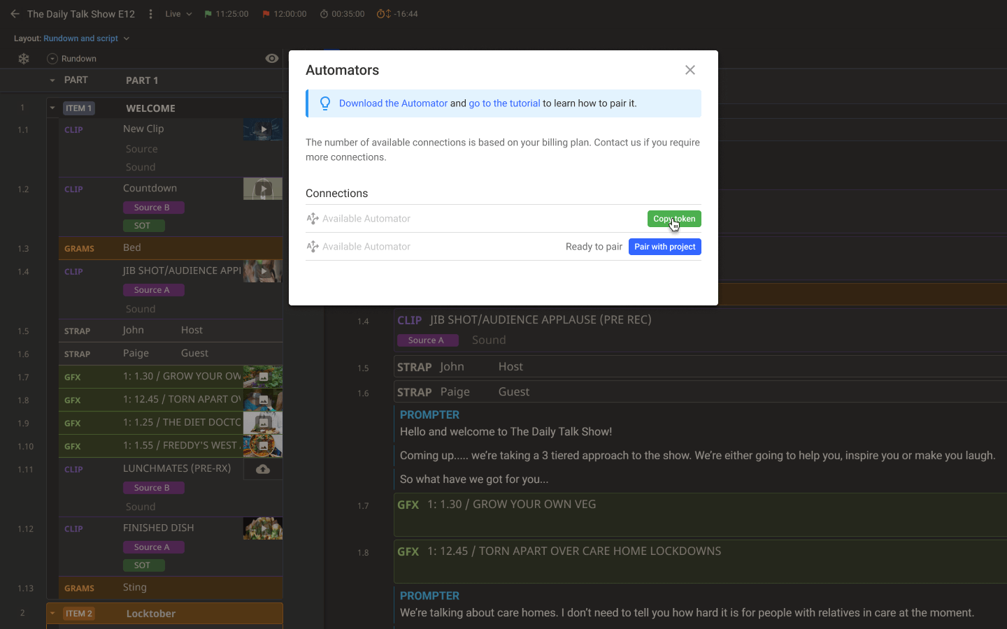Click the Sound field under New Clip
Screen dimensions: 1007x629
point(141,167)
